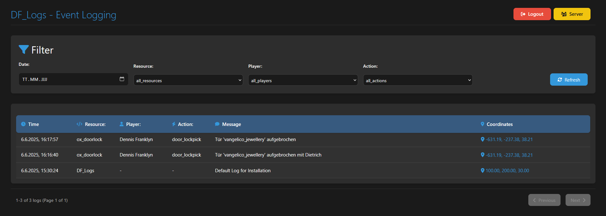The height and width of the screenshot is (216, 606).
Task: Click message ending with 'aufgebrochen mit Dietrich'
Action: click(268, 155)
